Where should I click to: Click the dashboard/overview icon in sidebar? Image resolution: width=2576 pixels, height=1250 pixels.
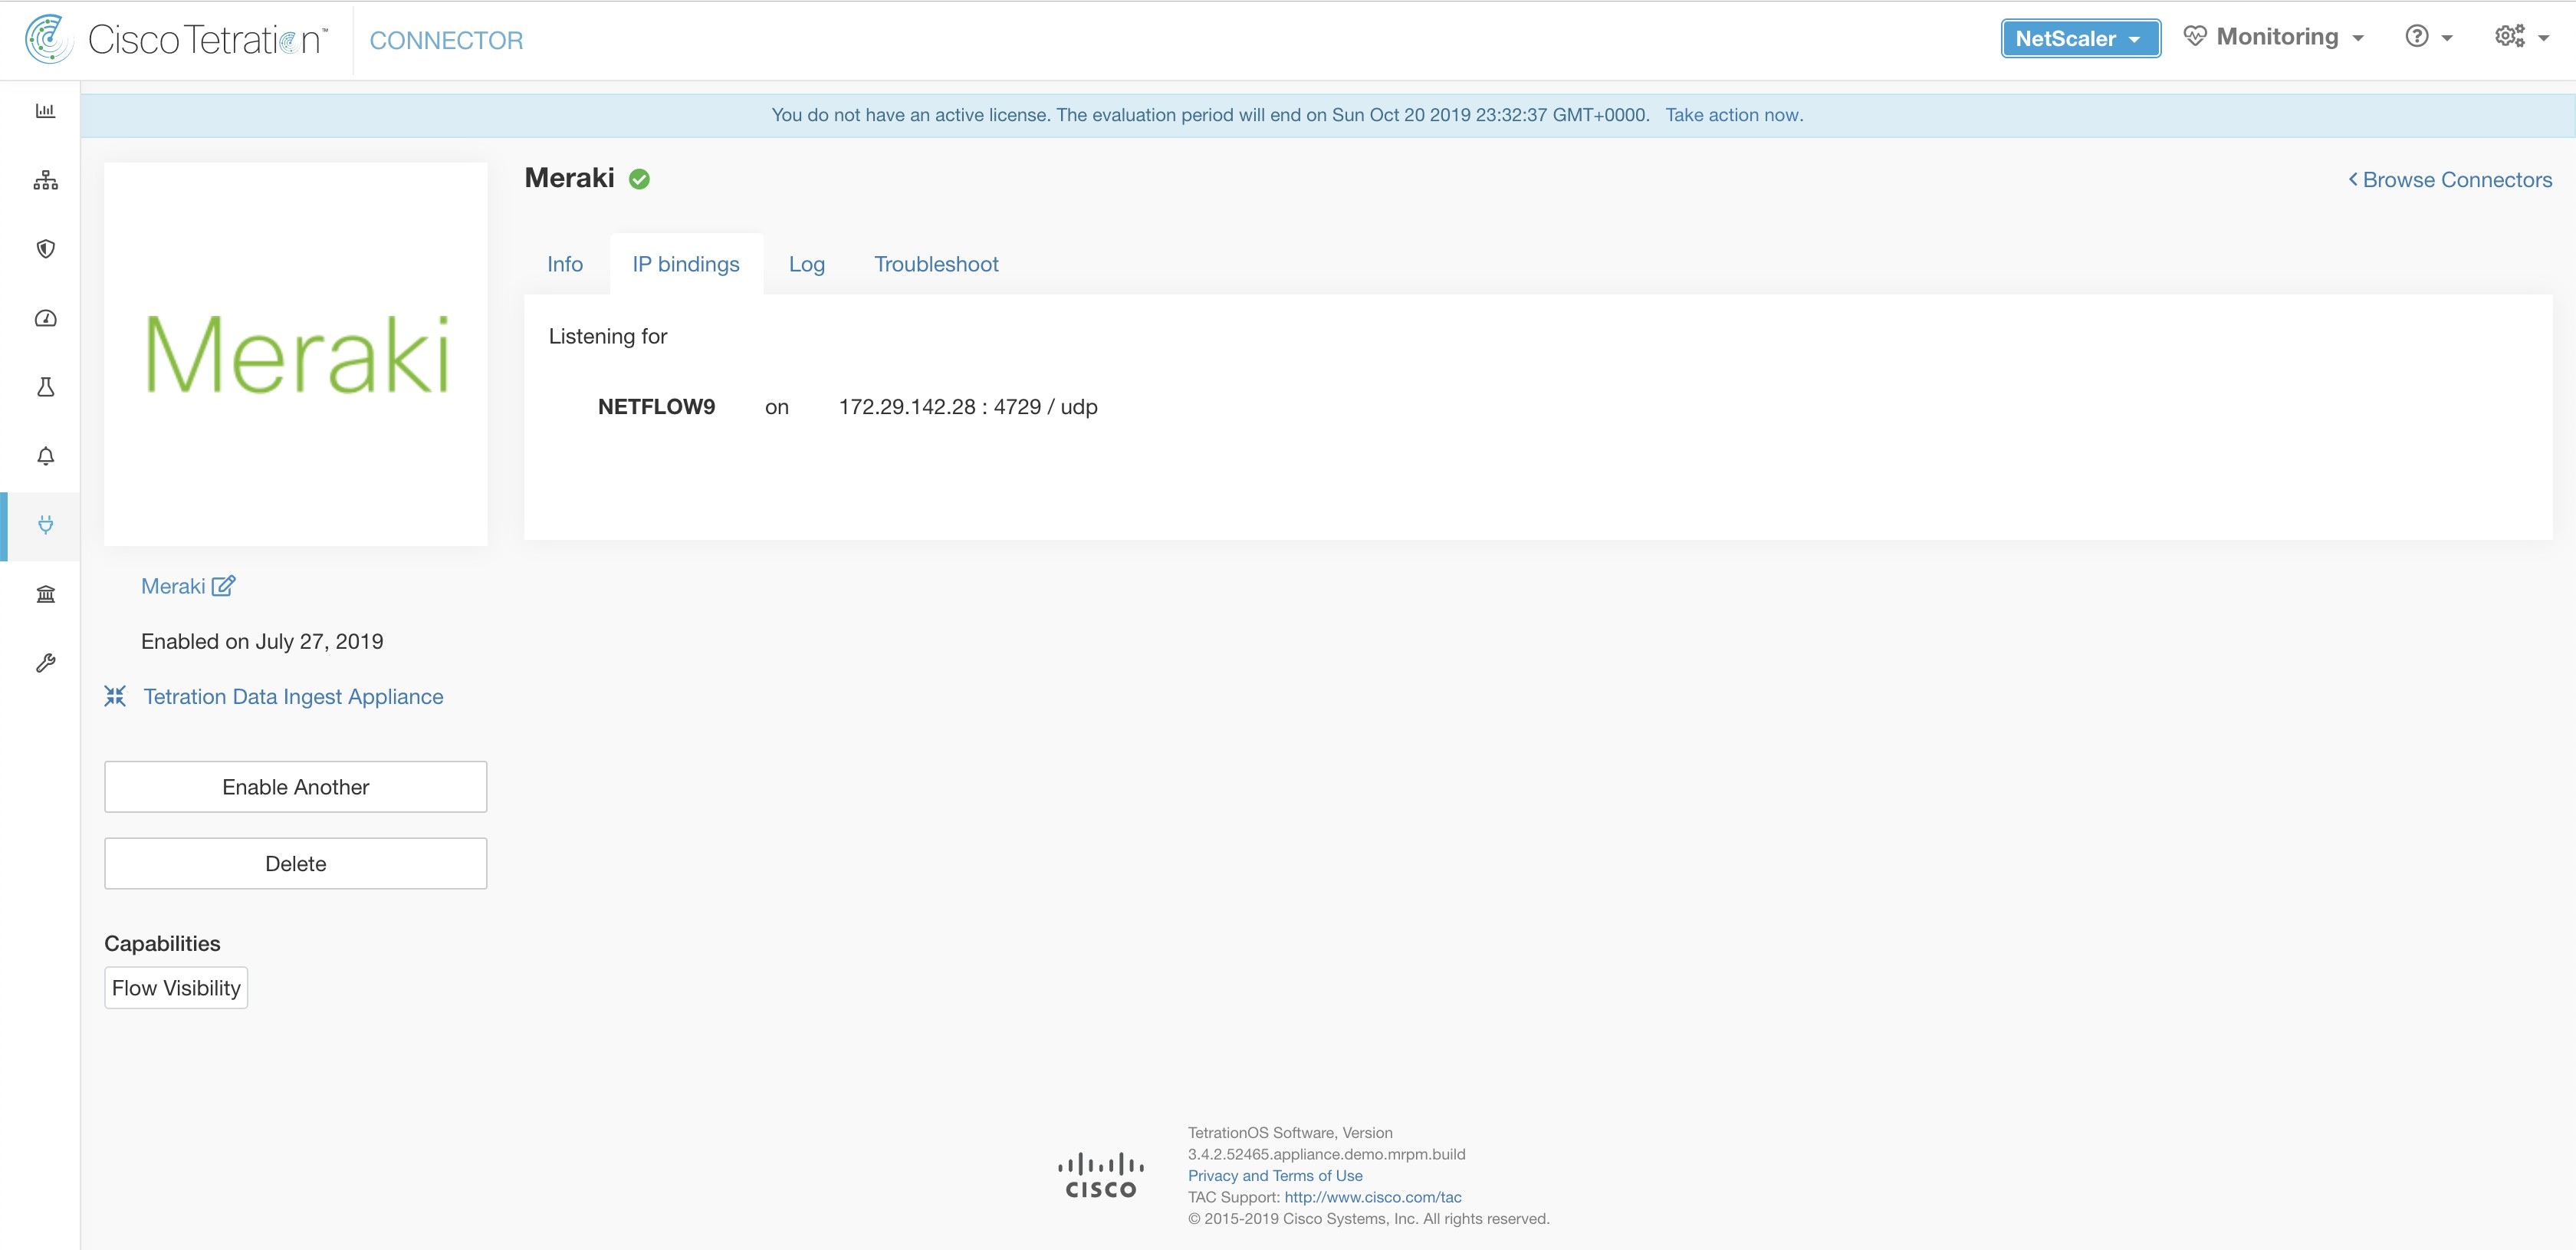[x=44, y=110]
